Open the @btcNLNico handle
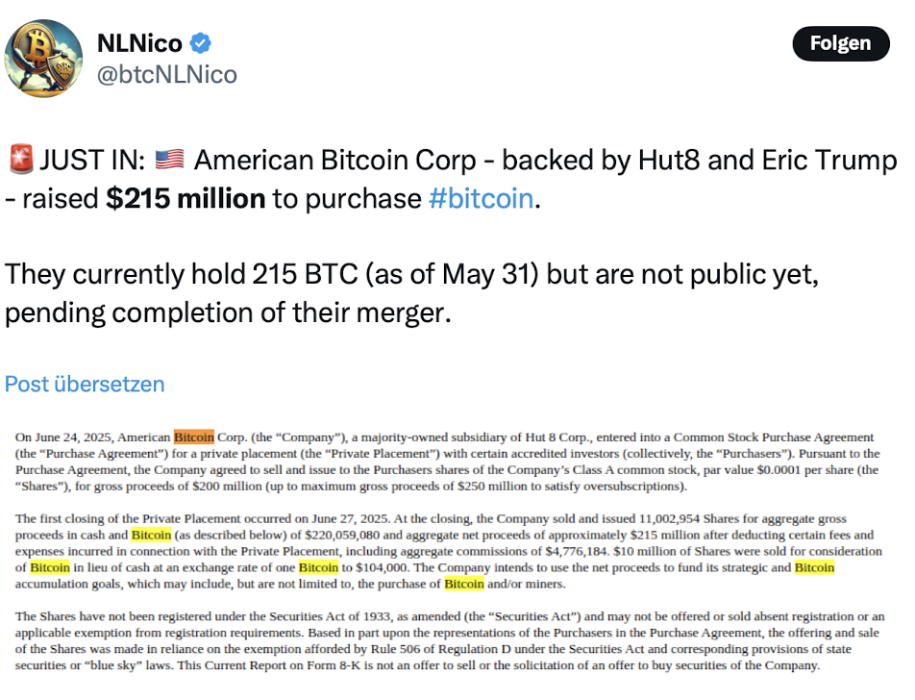This screenshot has width=915, height=700. (167, 75)
